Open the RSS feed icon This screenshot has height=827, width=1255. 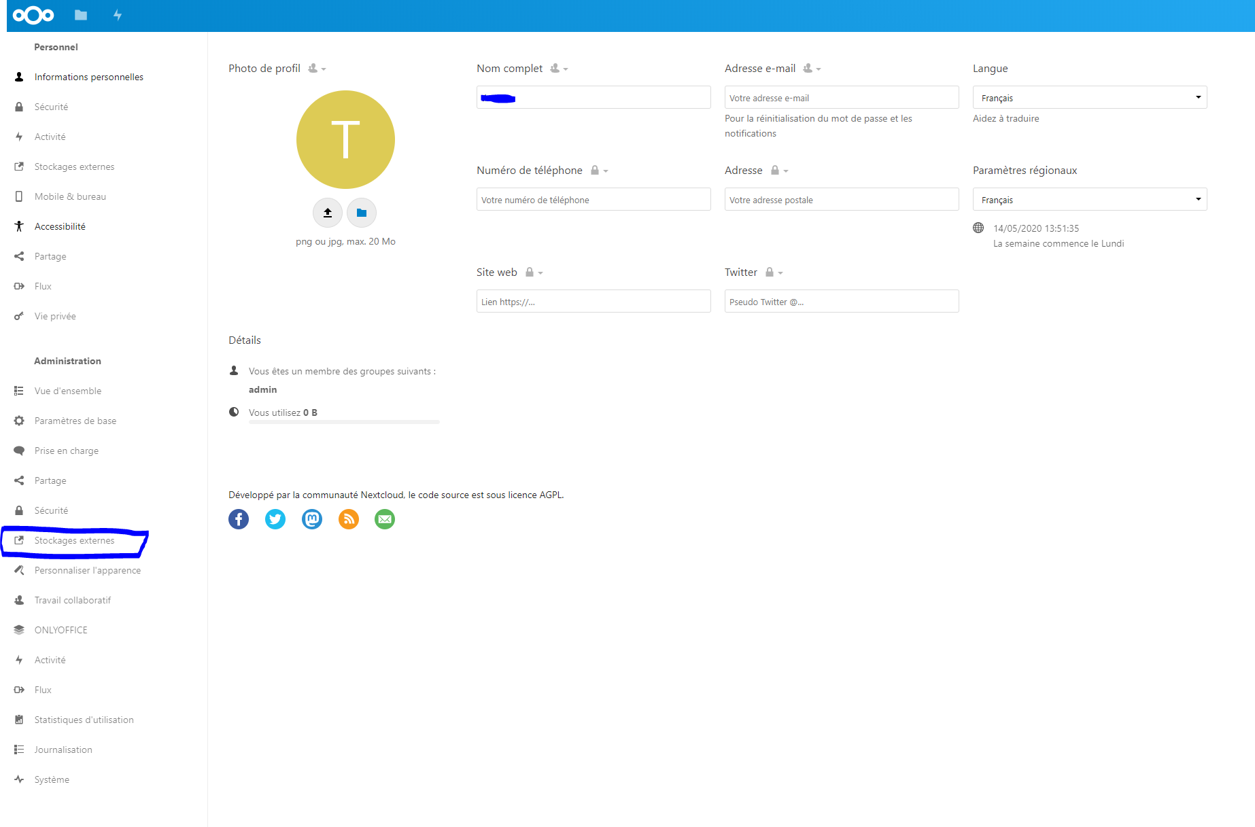349,519
